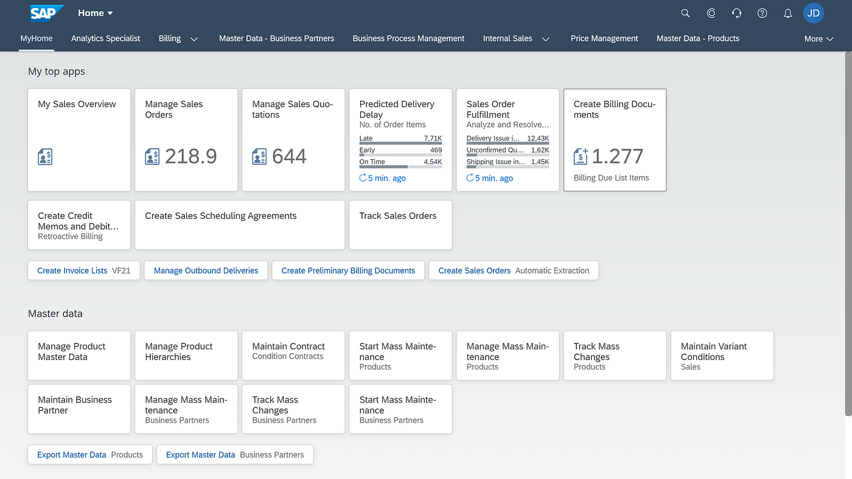Click the Manage Sales Quotations tile icon
Viewport: 852px width, 479px height.
tap(259, 157)
